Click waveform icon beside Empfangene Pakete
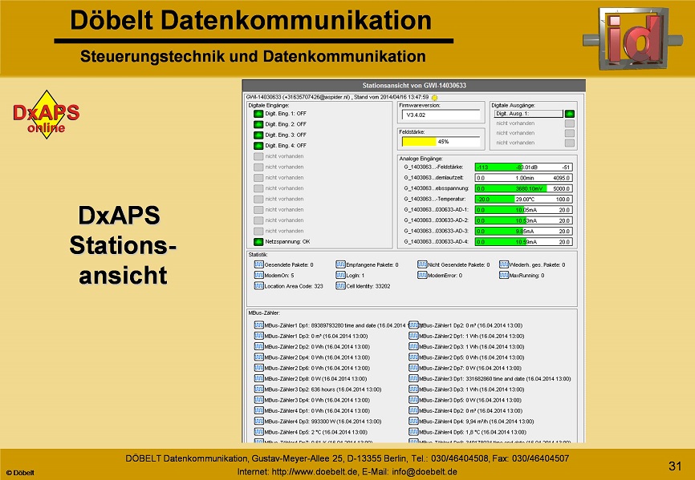The width and height of the screenshot is (695, 480). click(x=340, y=264)
